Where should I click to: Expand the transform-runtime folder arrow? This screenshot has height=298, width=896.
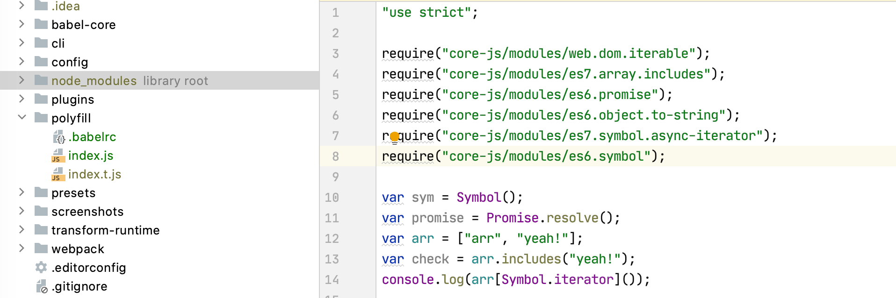[22, 229]
